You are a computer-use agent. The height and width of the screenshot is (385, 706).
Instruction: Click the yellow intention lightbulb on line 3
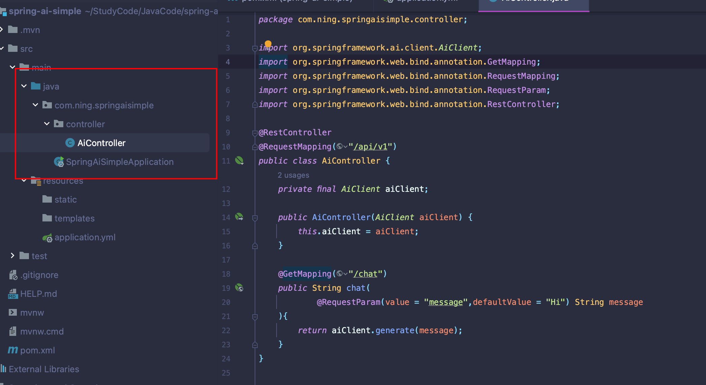tap(268, 44)
